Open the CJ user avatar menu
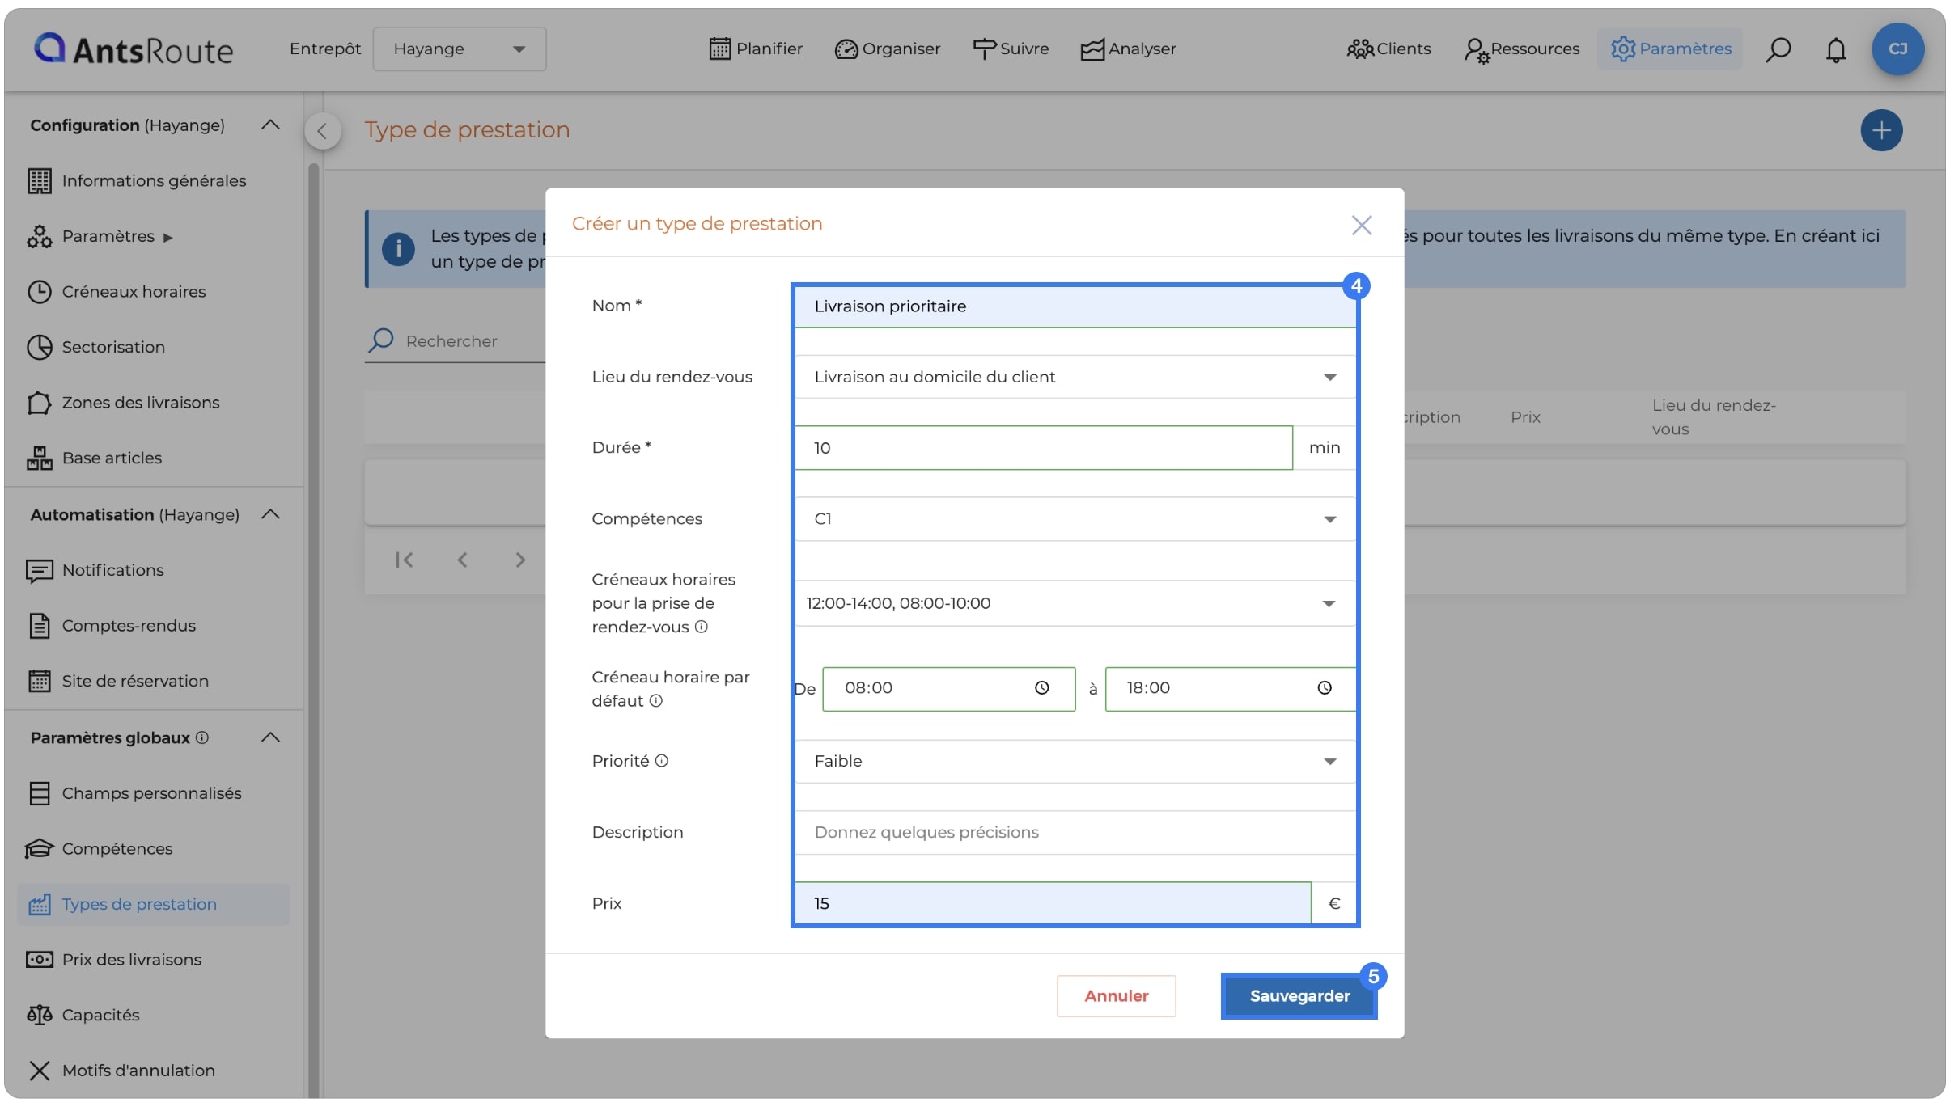 1897,49
